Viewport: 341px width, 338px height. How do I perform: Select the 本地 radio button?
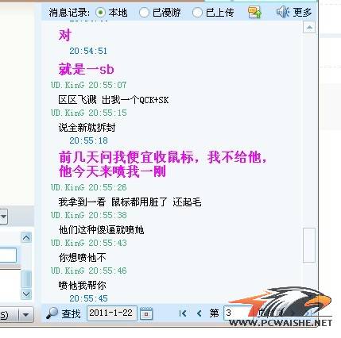coord(100,13)
